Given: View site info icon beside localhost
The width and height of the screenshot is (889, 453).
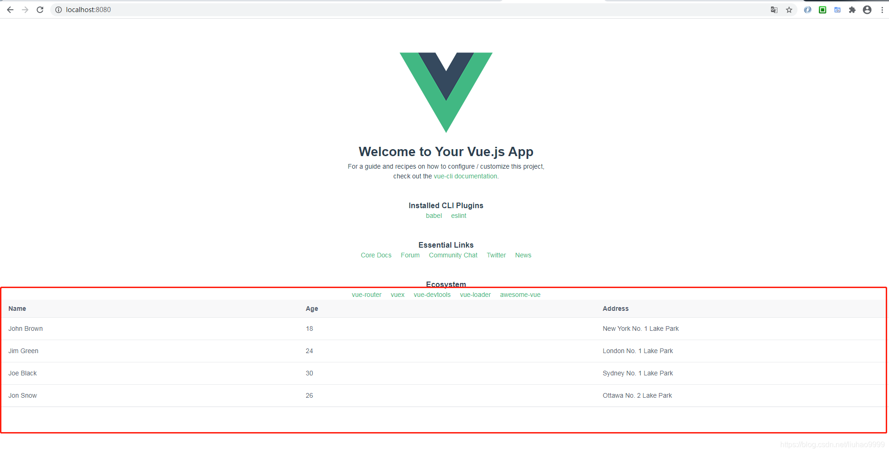Looking at the screenshot, I should click(59, 10).
